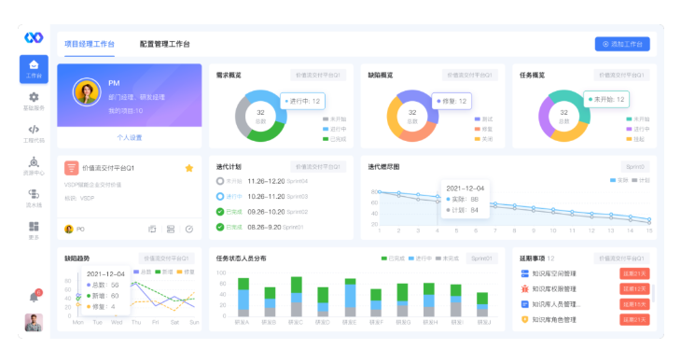Click the user avatar at sidebar bottom
The image size is (681, 349).
point(34,323)
